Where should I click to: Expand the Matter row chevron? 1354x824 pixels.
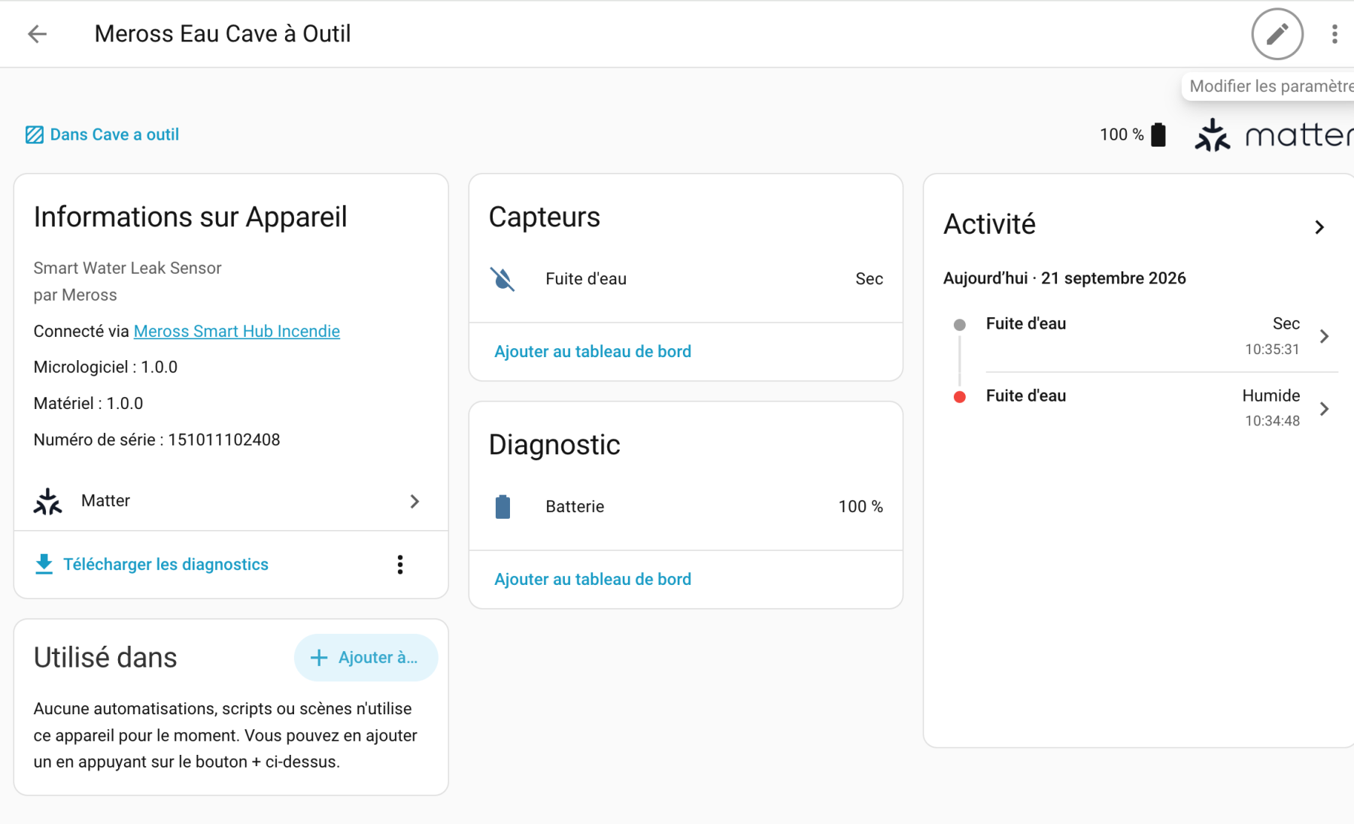(x=414, y=501)
